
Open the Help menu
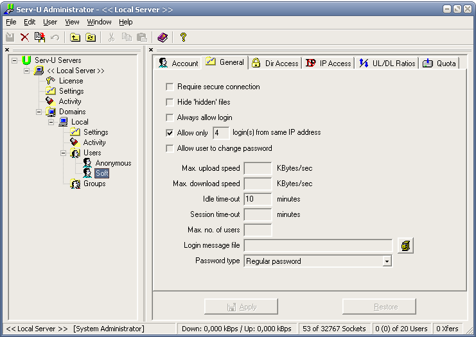pos(126,22)
